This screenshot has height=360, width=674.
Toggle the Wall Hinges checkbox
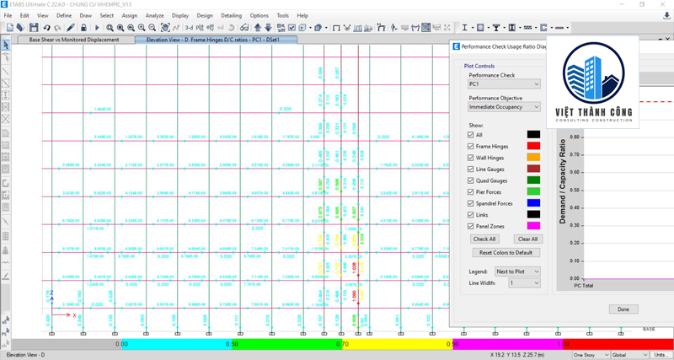[x=471, y=158]
